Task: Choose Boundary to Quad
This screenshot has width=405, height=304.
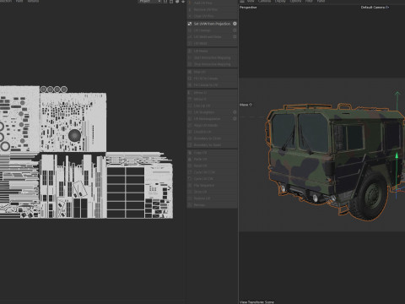Action: click(213, 144)
